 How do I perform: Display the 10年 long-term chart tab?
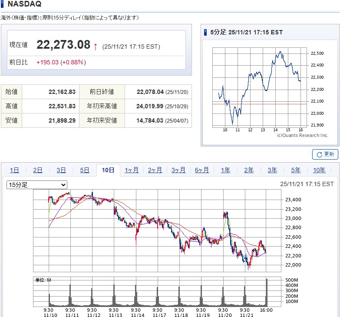319,170
